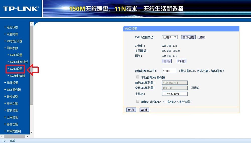Screen dimensions: 251x143
Task: Expand the 转发规则 menu
Action: click(x=11, y=96)
